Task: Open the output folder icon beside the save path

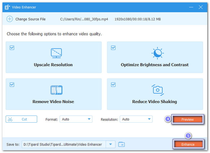Action: 121,144
